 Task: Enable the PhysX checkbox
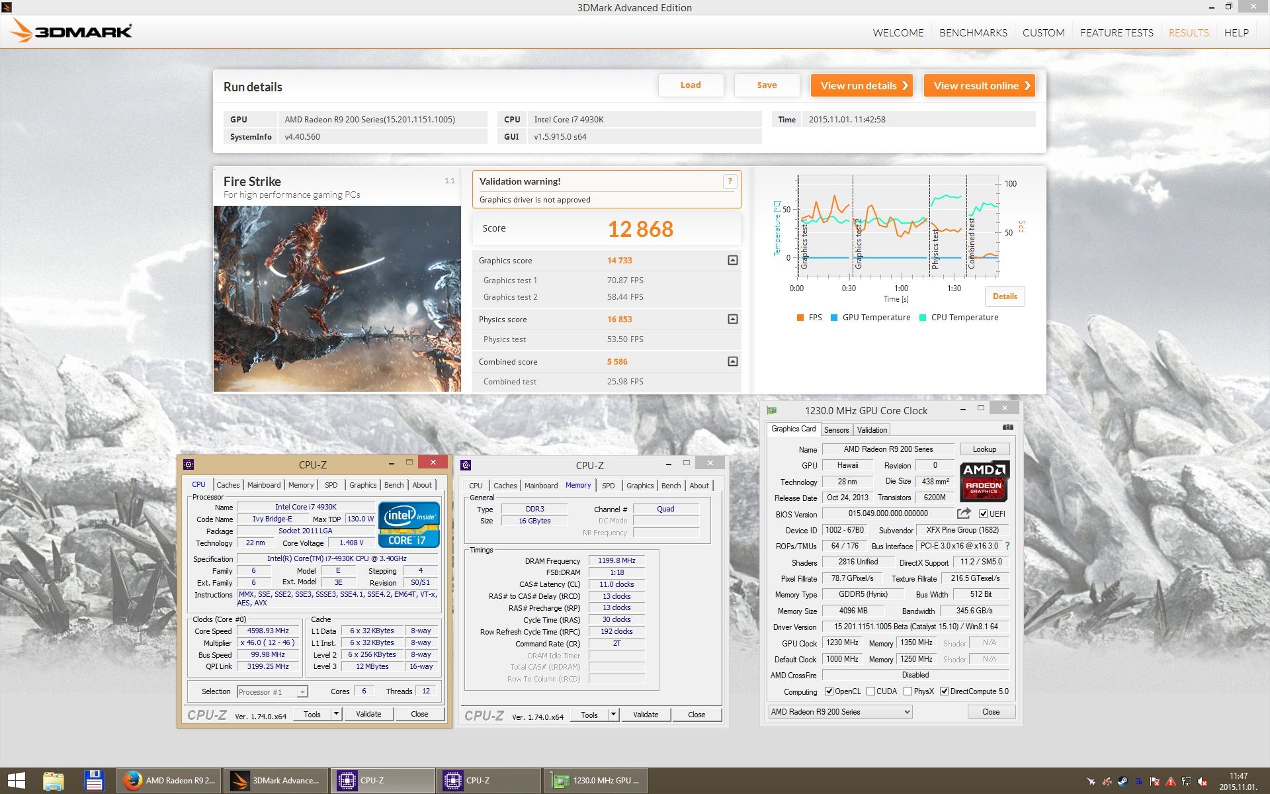(x=908, y=691)
